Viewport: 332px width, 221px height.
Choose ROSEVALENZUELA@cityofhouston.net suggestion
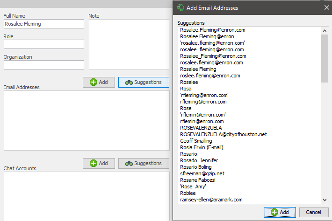[223, 134]
